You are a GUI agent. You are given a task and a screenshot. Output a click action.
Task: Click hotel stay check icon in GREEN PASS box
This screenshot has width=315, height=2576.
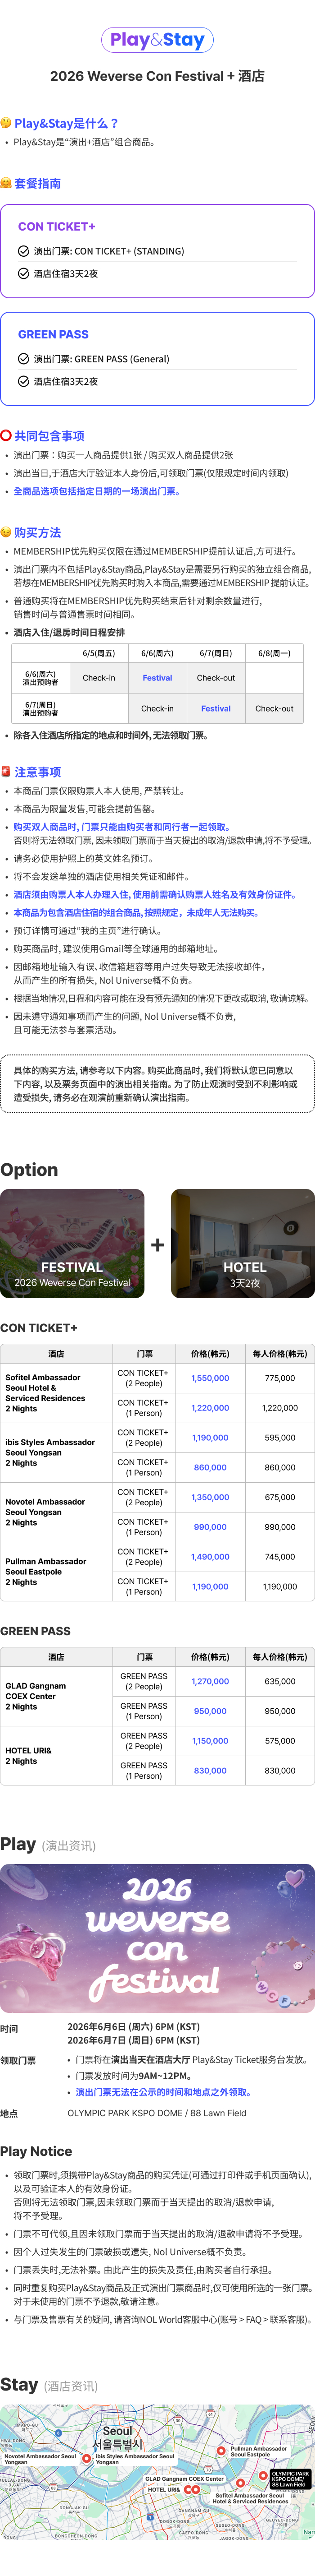(24, 381)
